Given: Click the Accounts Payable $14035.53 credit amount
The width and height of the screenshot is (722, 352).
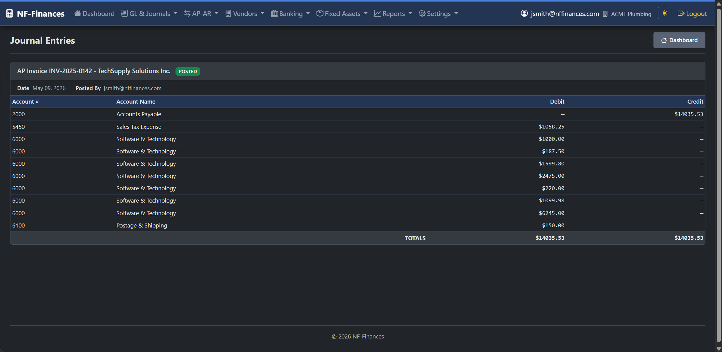Looking at the screenshot, I should [x=689, y=114].
